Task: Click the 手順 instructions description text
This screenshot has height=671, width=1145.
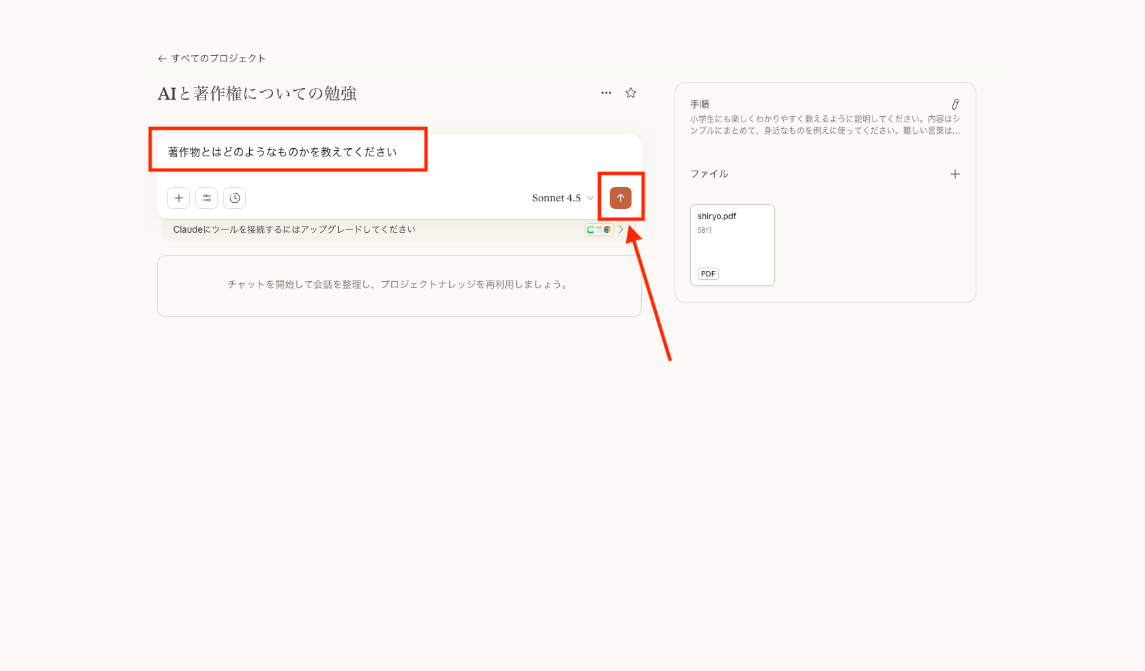Action: 823,124
